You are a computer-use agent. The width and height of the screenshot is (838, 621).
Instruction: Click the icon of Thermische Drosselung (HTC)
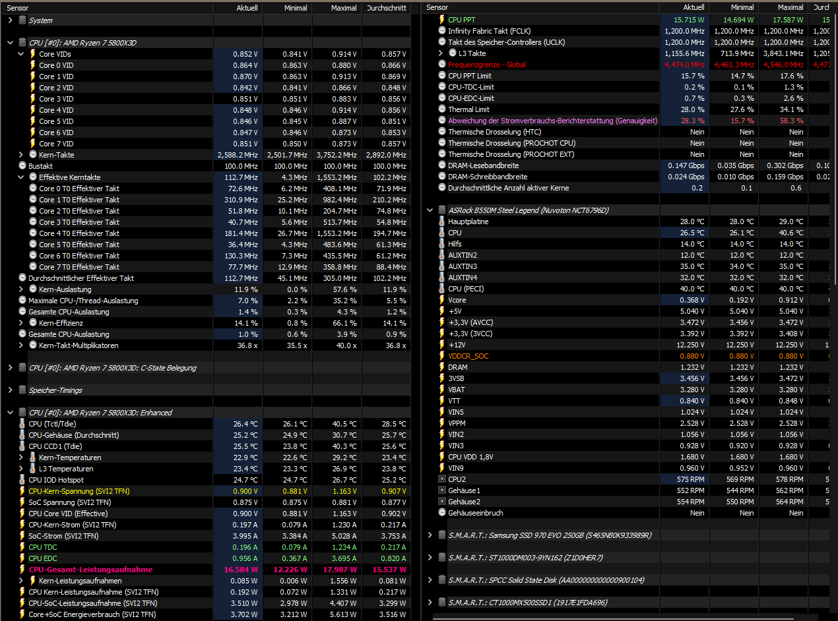point(442,132)
